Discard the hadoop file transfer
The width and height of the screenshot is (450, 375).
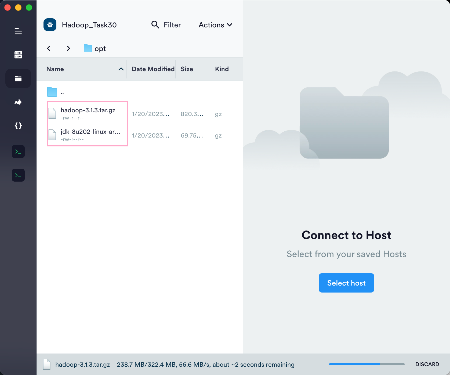pos(427,364)
